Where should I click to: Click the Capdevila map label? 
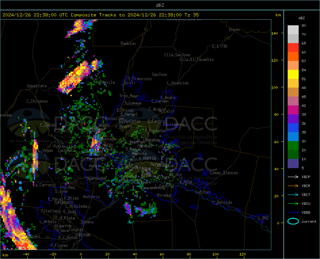[105, 82]
